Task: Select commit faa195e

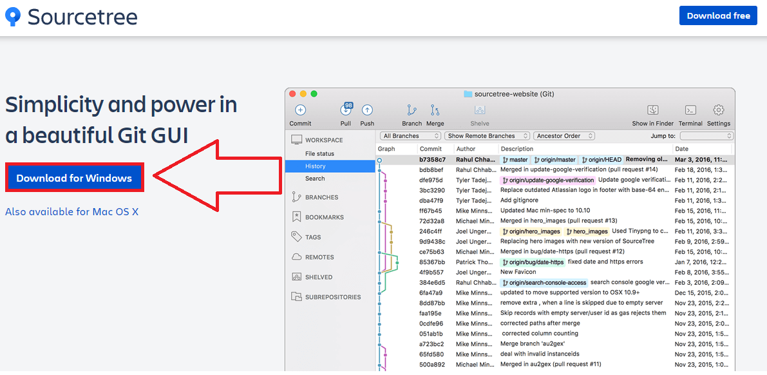Action: pyautogui.click(x=555, y=313)
